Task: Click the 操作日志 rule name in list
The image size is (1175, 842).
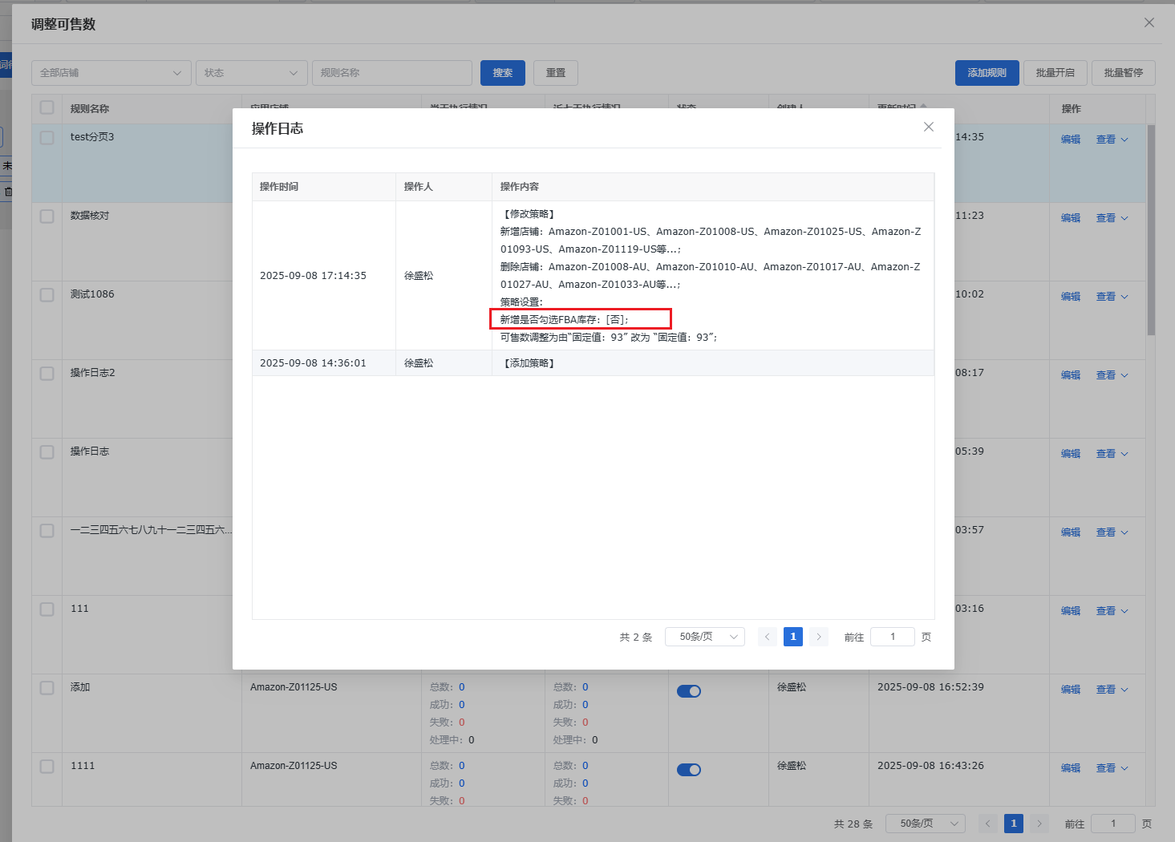Action: (x=90, y=451)
